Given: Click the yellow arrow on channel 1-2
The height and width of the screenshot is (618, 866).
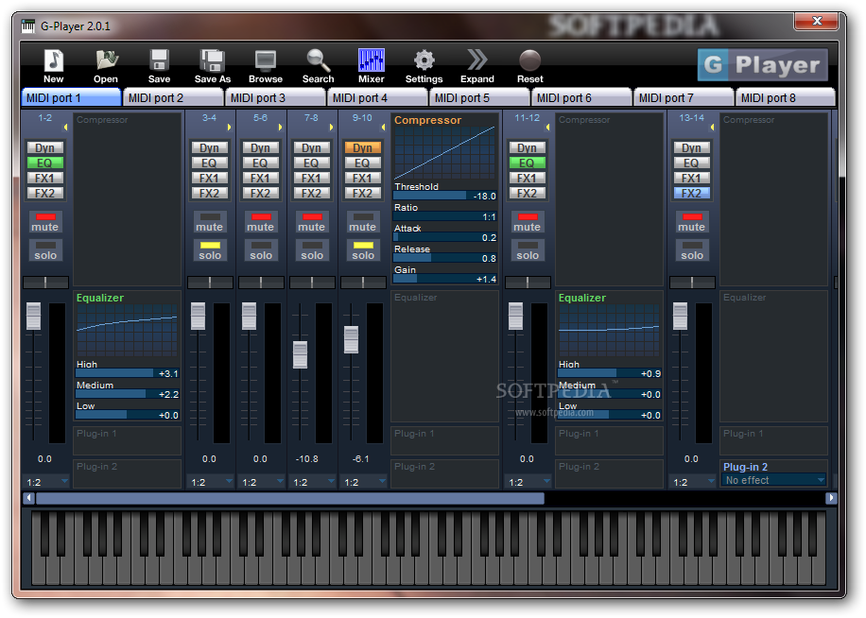Looking at the screenshot, I should click(65, 128).
